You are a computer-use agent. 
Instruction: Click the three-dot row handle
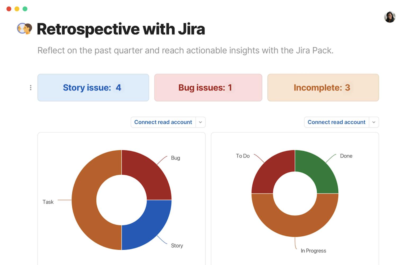click(x=31, y=87)
